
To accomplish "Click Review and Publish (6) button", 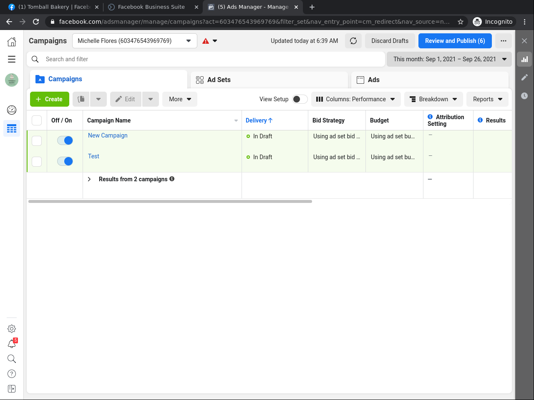I will (x=455, y=41).
